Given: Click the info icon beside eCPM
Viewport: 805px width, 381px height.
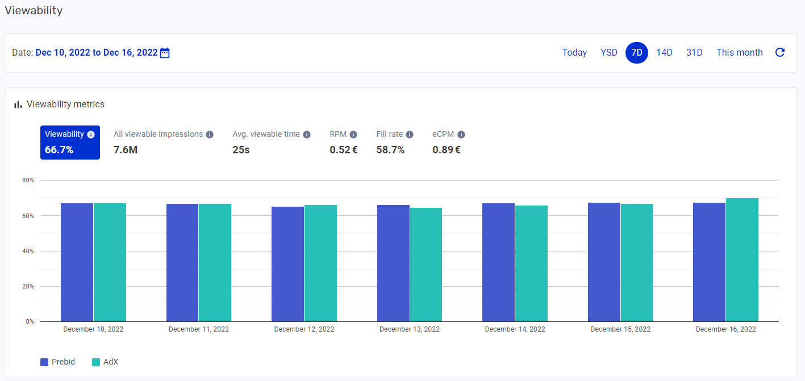Looking at the screenshot, I should [x=461, y=134].
